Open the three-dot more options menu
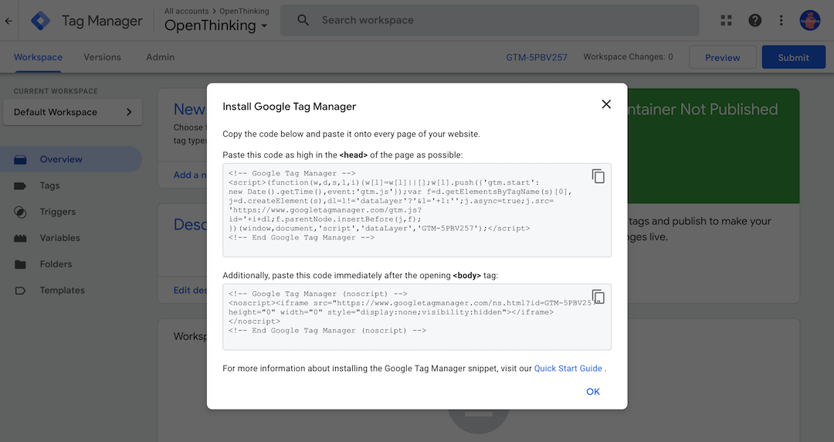Image resolution: width=834 pixels, height=442 pixels. pos(781,20)
